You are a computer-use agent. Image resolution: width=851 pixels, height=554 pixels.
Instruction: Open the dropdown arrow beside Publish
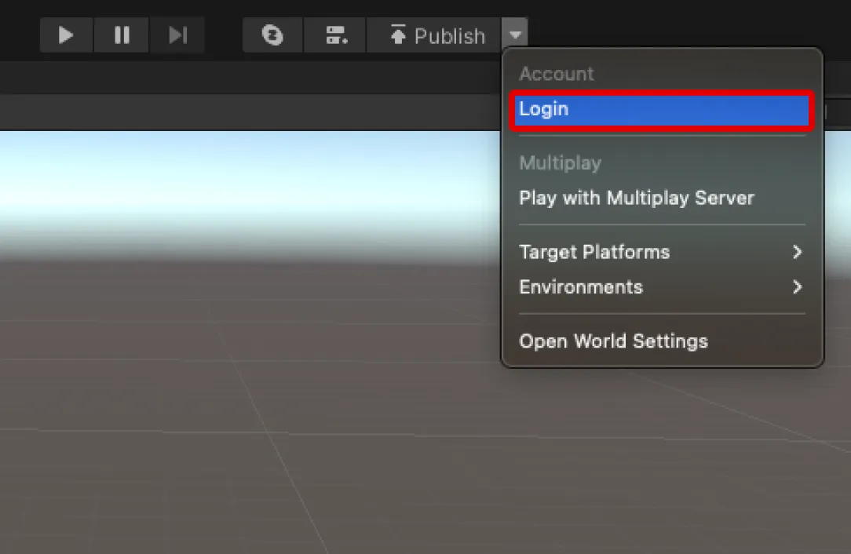tap(516, 35)
